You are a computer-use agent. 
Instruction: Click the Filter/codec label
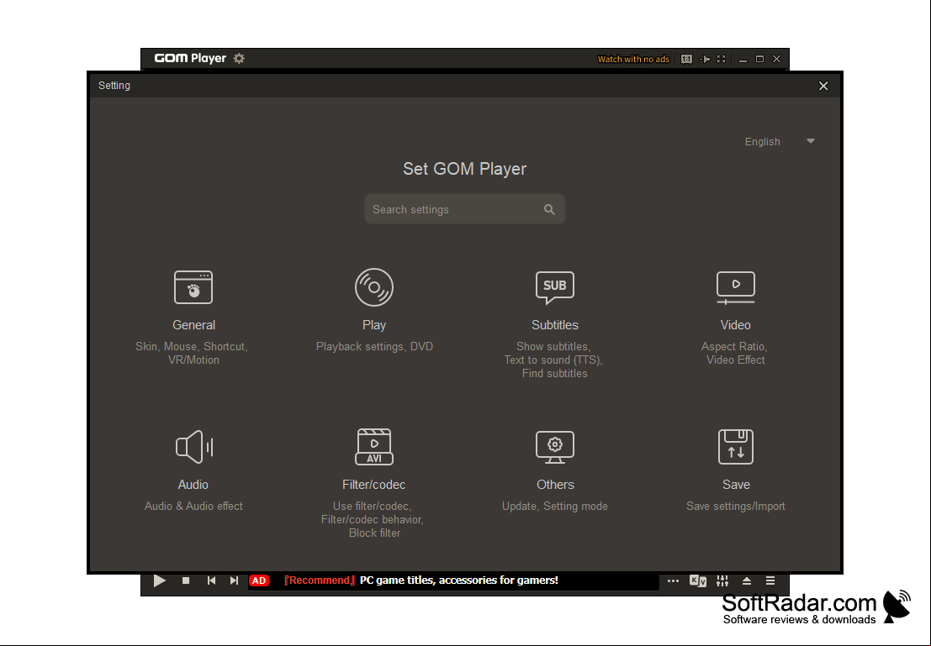coord(374,485)
